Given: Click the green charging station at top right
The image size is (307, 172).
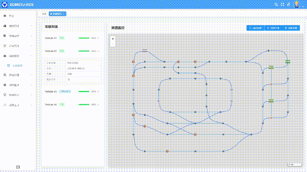Looking at the screenshot, I should click(288, 61).
